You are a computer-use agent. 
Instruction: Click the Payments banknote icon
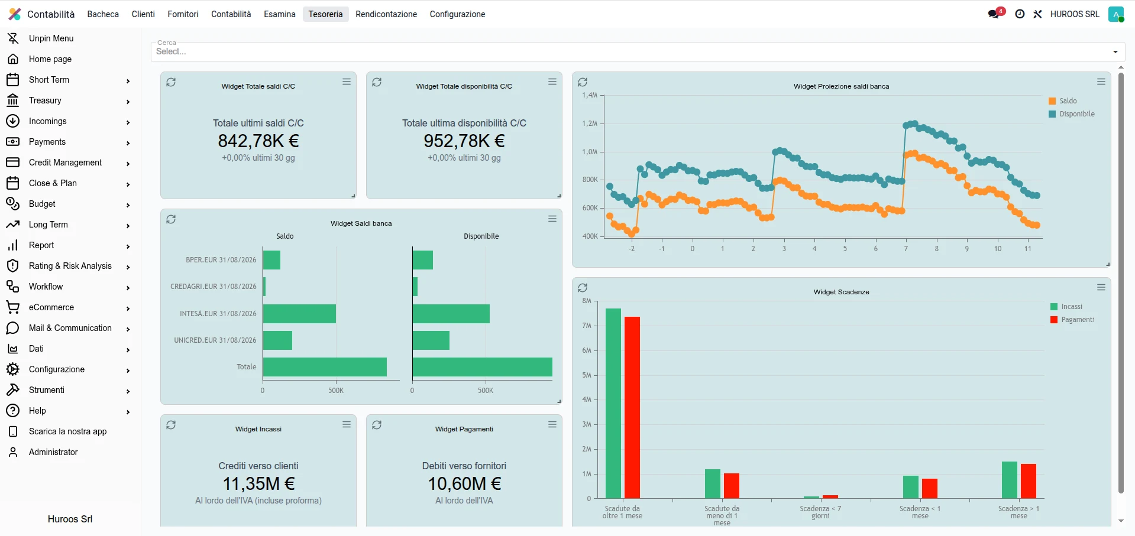(x=12, y=142)
